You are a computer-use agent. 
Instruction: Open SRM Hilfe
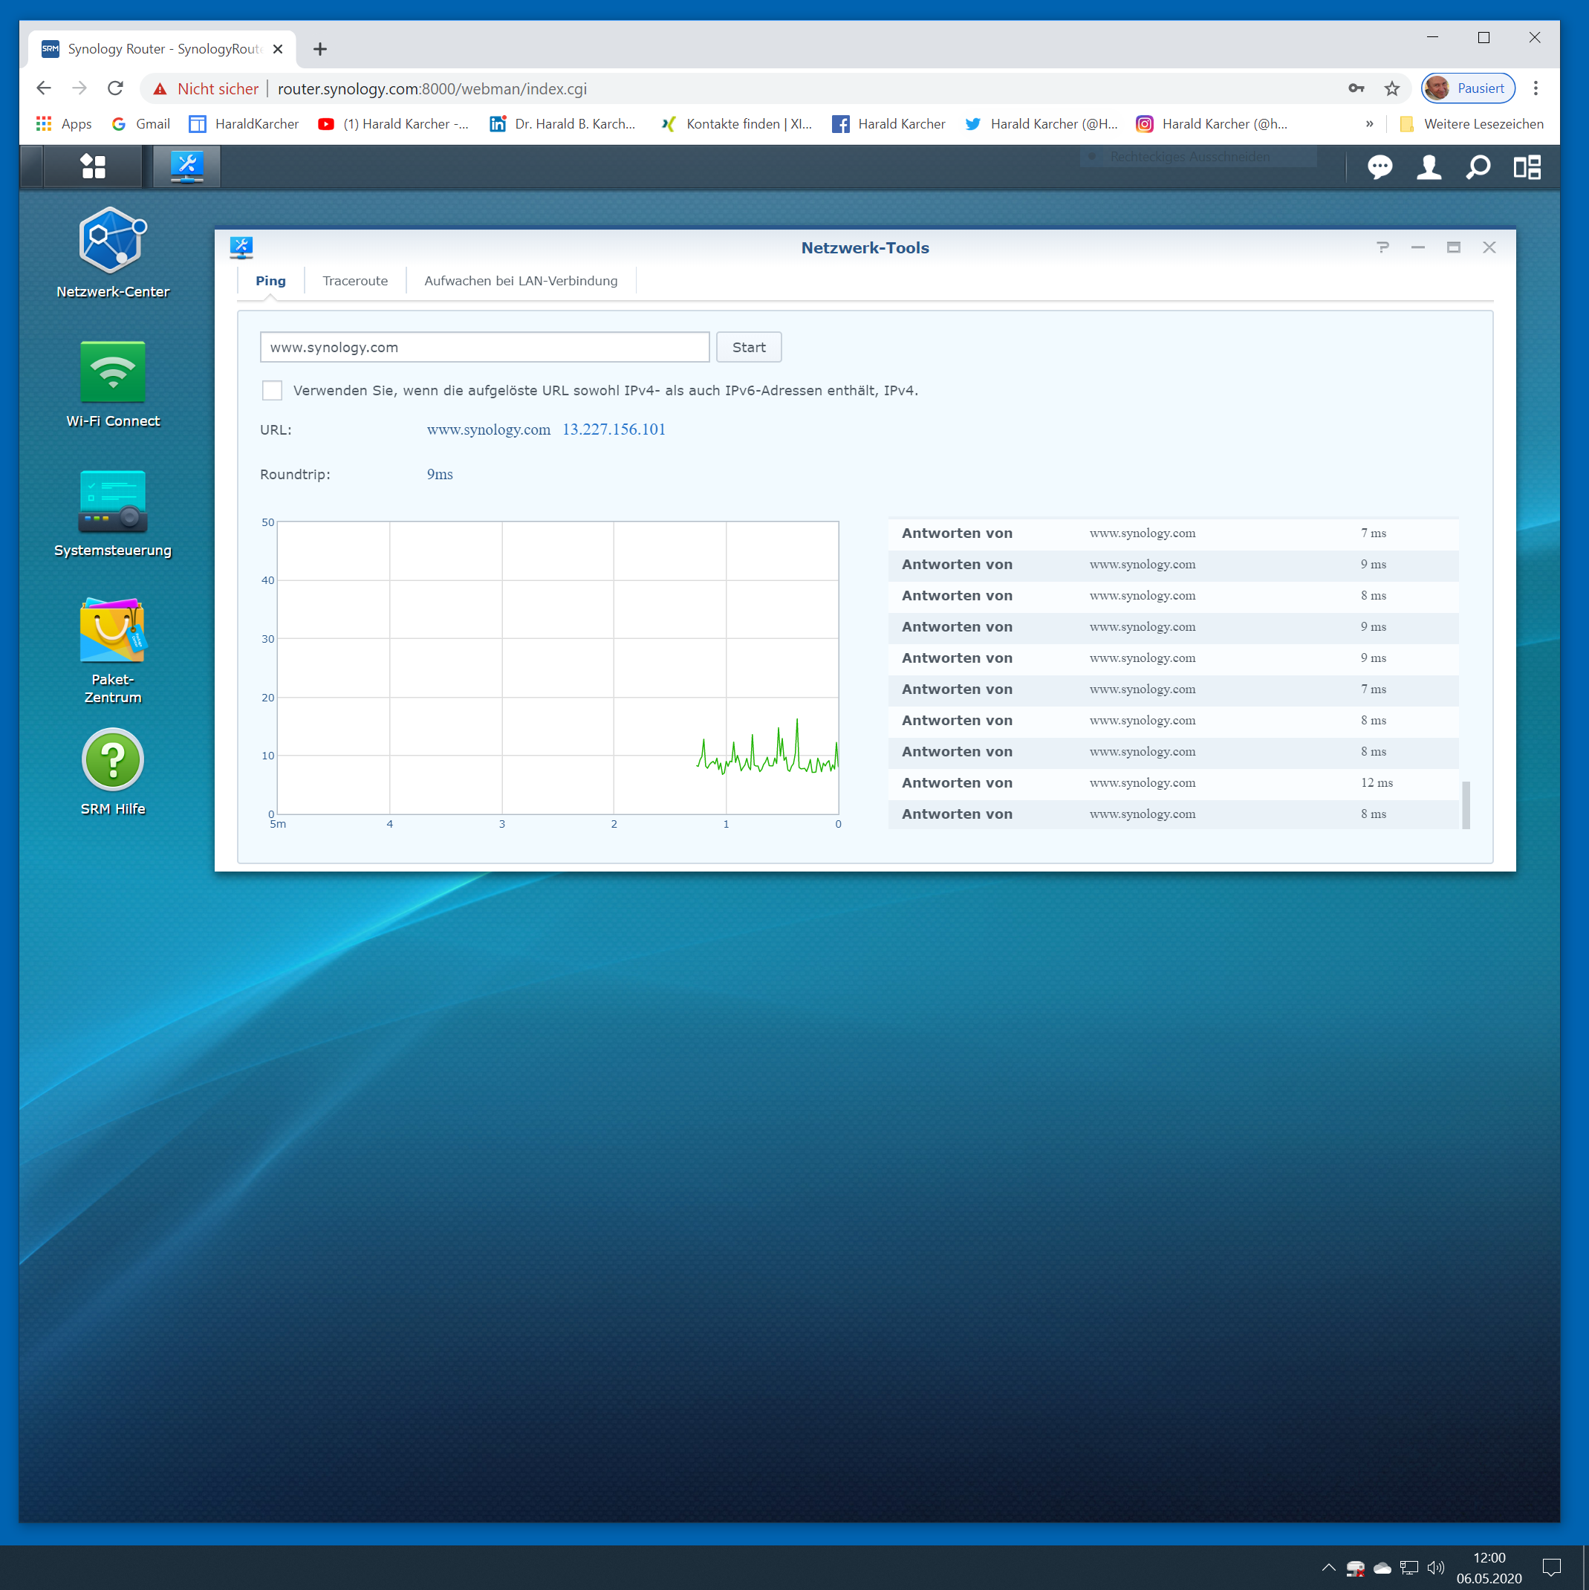tap(113, 759)
